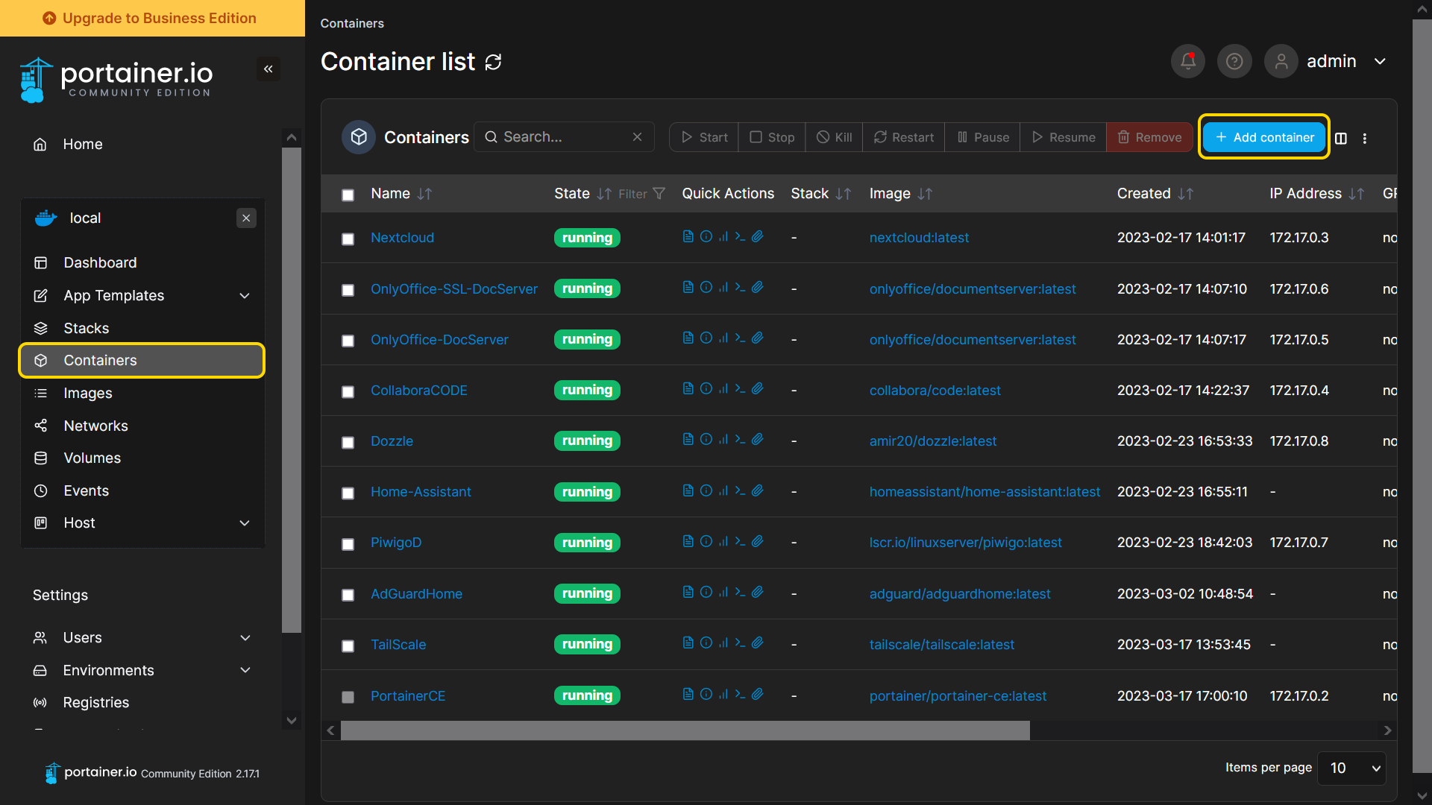Screen dimensions: 1432x805
Task: View logs for the PortainerCE container
Action: click(x=688, y=694)
